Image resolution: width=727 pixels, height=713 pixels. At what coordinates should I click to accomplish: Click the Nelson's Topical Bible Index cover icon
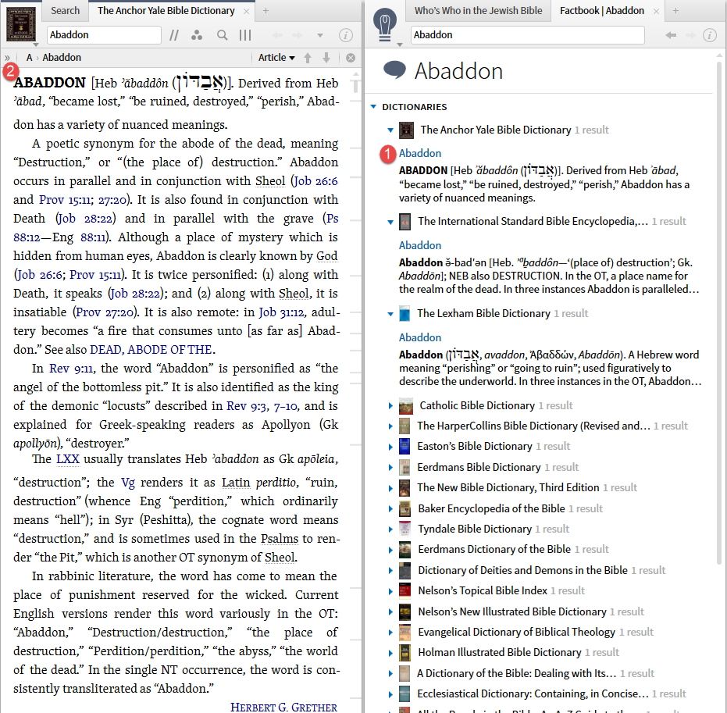[x=404, y=591]
